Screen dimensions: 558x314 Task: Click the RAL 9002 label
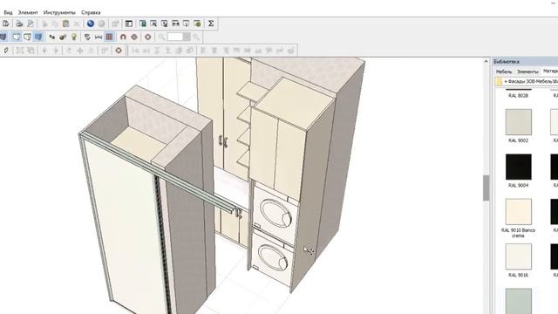(x=518, y=140)
